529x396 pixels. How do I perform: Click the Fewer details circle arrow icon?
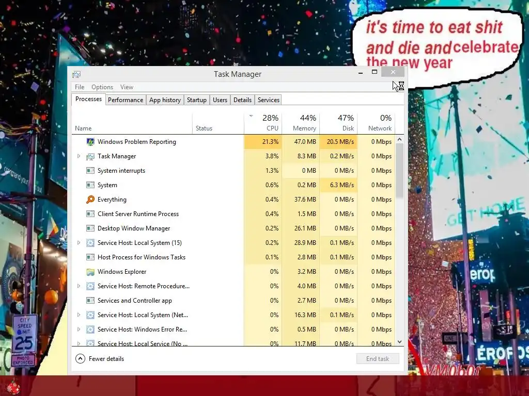[x=80, y=359]
